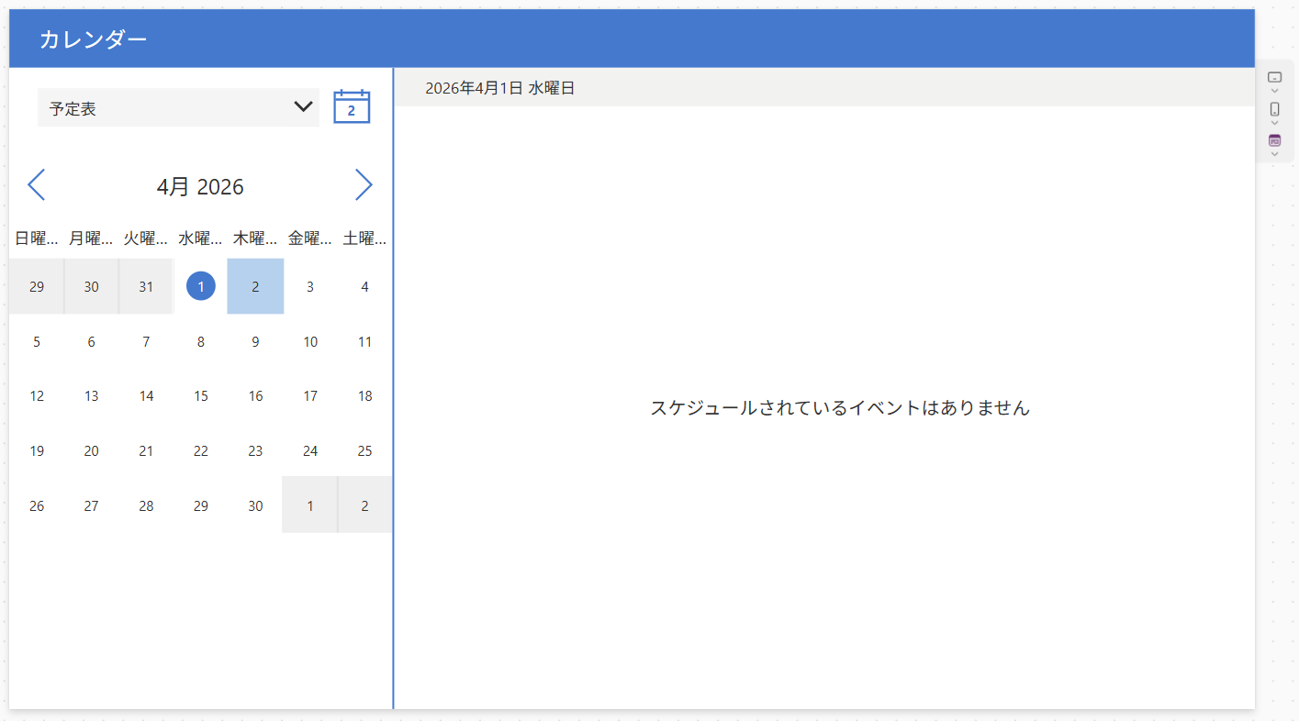Click the no scheduled events message
This screenshot has height=721, width=1299.
pyautogui.click(x=840, y=408)
